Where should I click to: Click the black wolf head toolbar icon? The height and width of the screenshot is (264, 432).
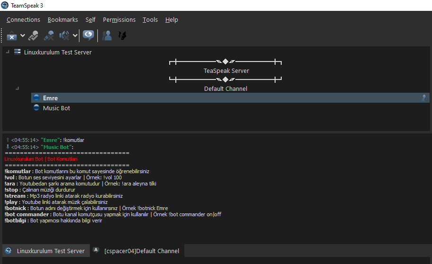[122, 35]
